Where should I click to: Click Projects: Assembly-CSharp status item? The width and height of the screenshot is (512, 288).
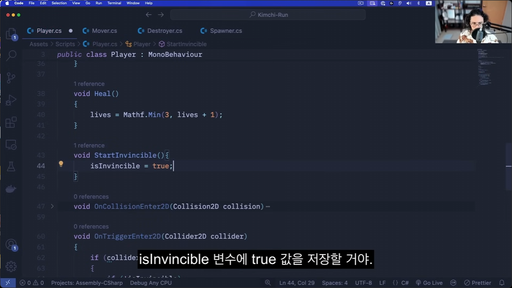click(x=87, y=283)
